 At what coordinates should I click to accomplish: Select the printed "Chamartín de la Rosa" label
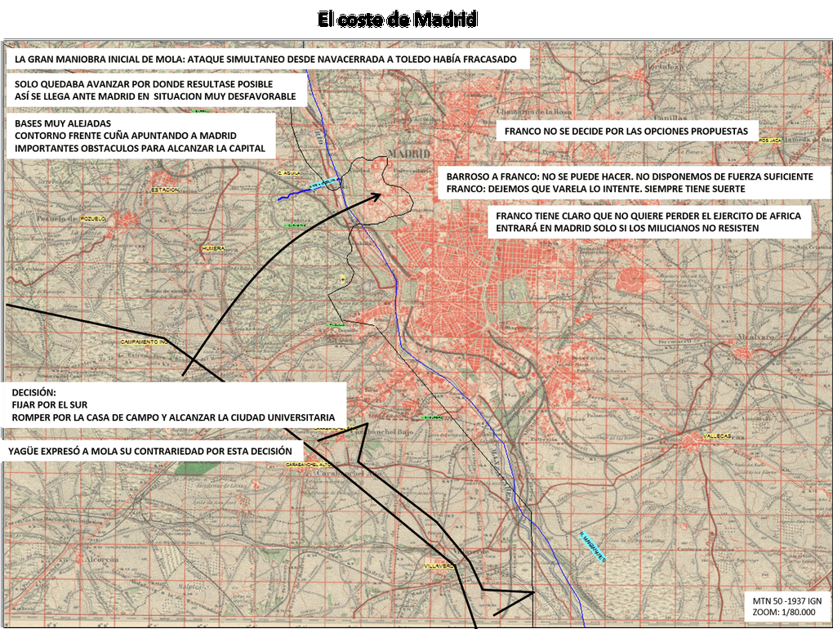(534, 112)
